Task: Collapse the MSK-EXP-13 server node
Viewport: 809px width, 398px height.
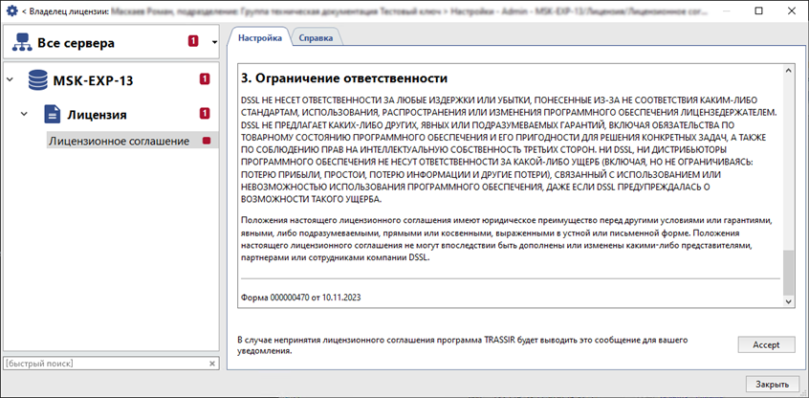Action: coord(11,79)
